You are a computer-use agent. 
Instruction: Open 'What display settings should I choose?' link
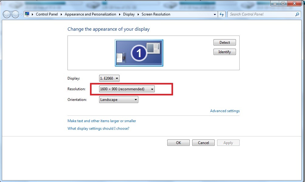[x=98, y=129]
